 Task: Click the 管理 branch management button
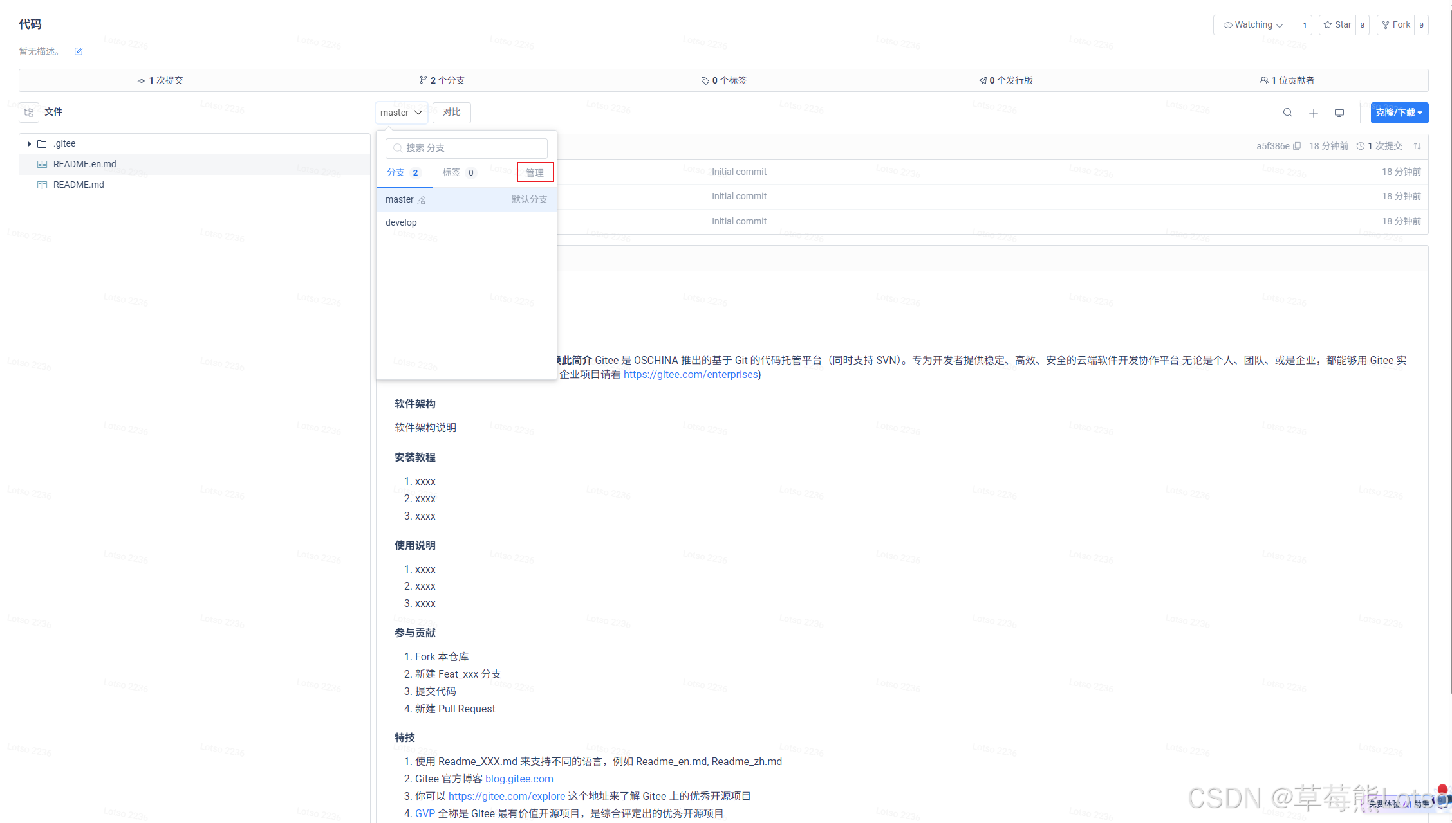point(535,172)
